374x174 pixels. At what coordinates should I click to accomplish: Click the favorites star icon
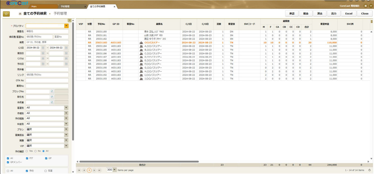[6, 14]
